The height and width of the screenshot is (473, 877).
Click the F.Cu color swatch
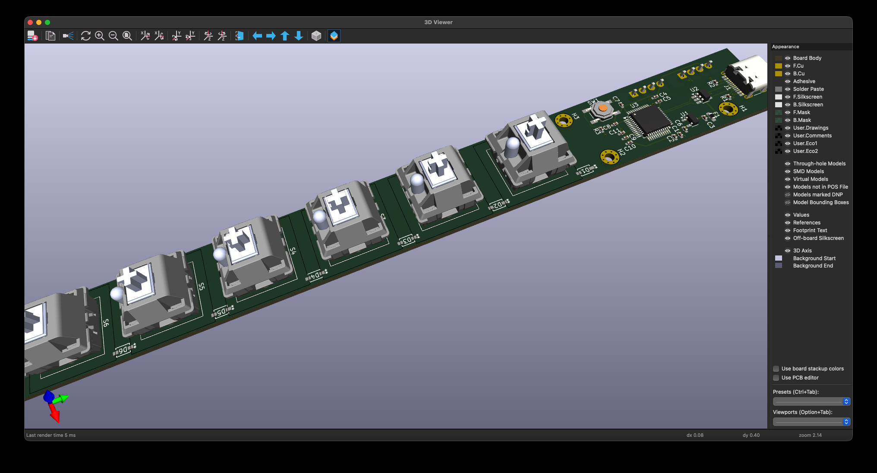coord(779,66)
